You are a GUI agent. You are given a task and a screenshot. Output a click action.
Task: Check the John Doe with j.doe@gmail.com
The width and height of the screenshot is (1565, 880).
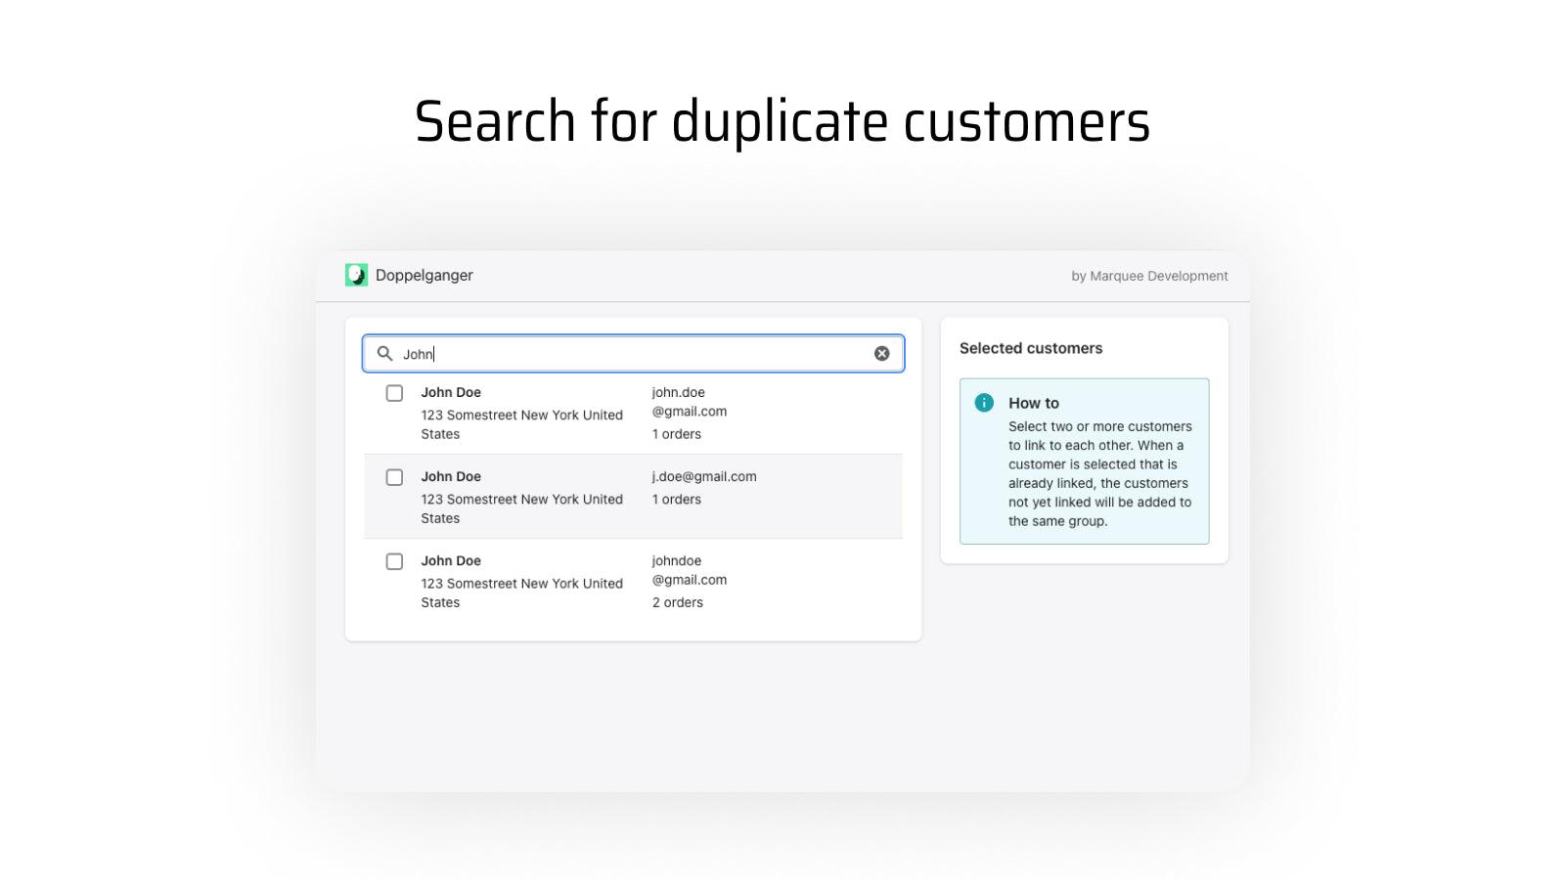pyautogui.click(x=394, y=477)
